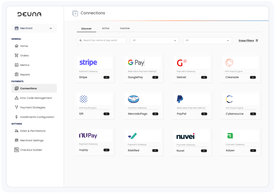The width and height of the screenshot is (275, 194).
Task: Open Payment Strategies
Action: click(33, 108)
